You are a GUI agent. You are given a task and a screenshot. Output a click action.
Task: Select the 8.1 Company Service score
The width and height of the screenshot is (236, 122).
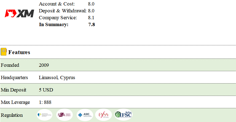[91, 18]
